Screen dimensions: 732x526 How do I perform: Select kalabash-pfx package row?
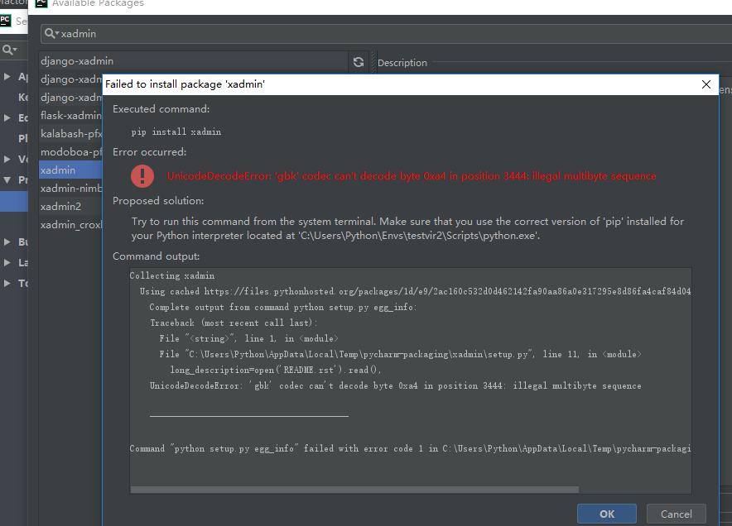pos(70,133)
